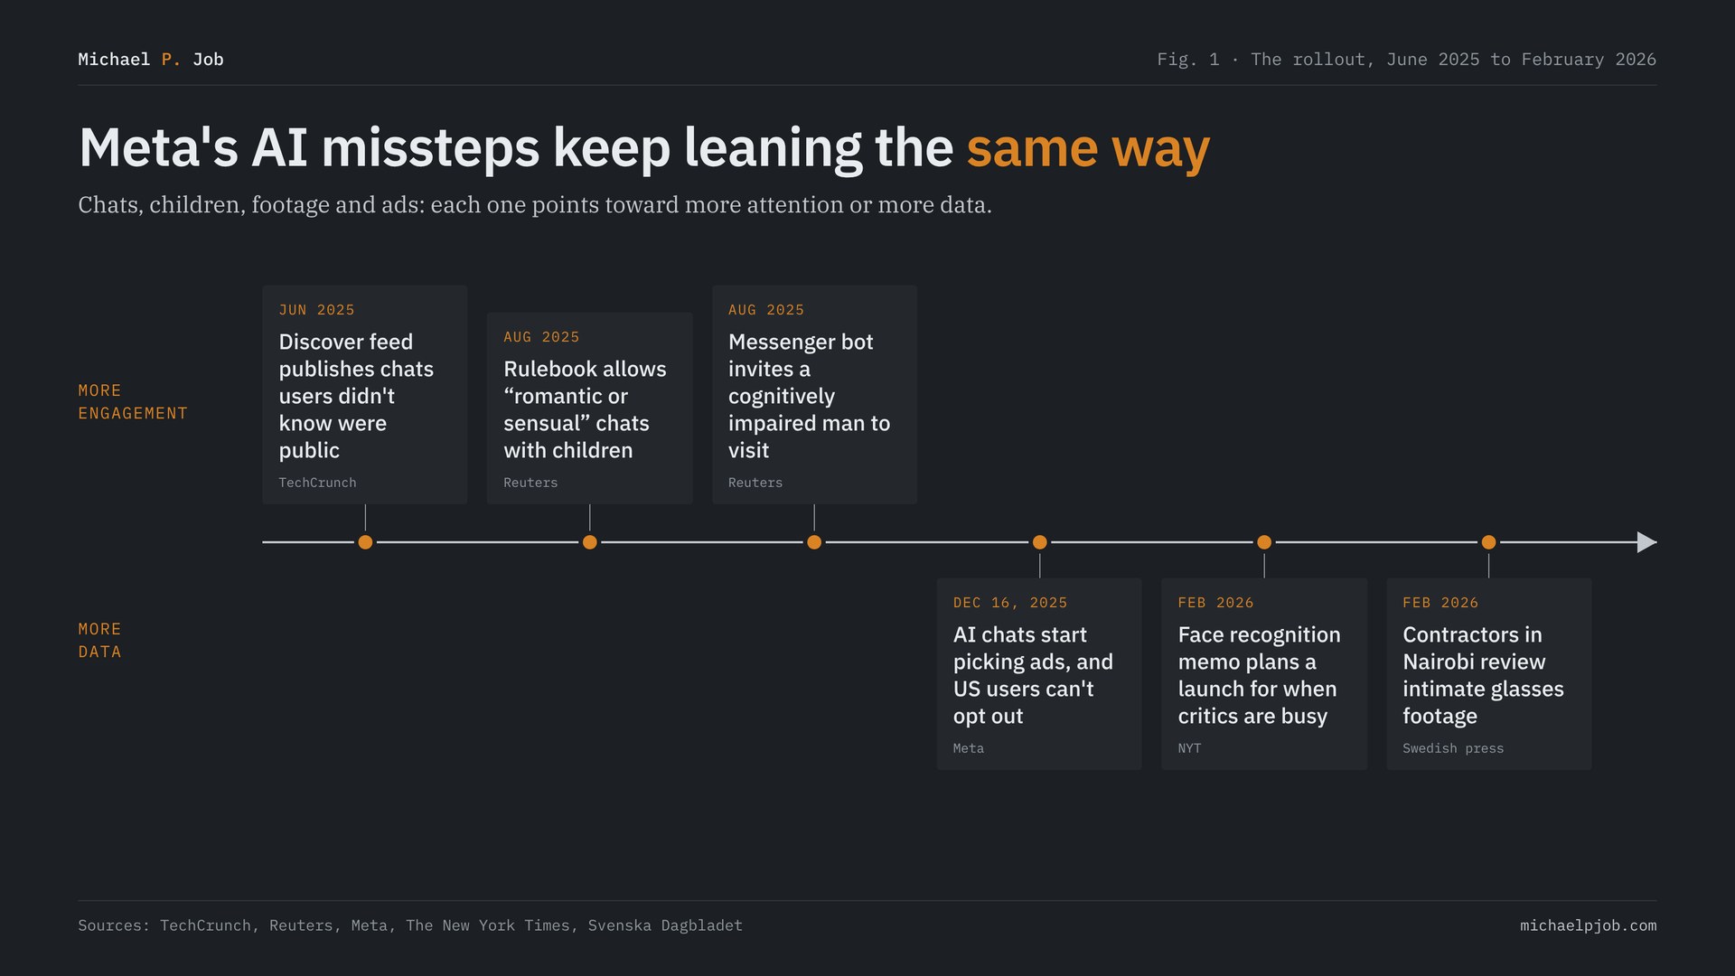Screen dimensions: 1735x976
Task: Click the TechCrunch source on the first card
Action: tap(317, 483)
